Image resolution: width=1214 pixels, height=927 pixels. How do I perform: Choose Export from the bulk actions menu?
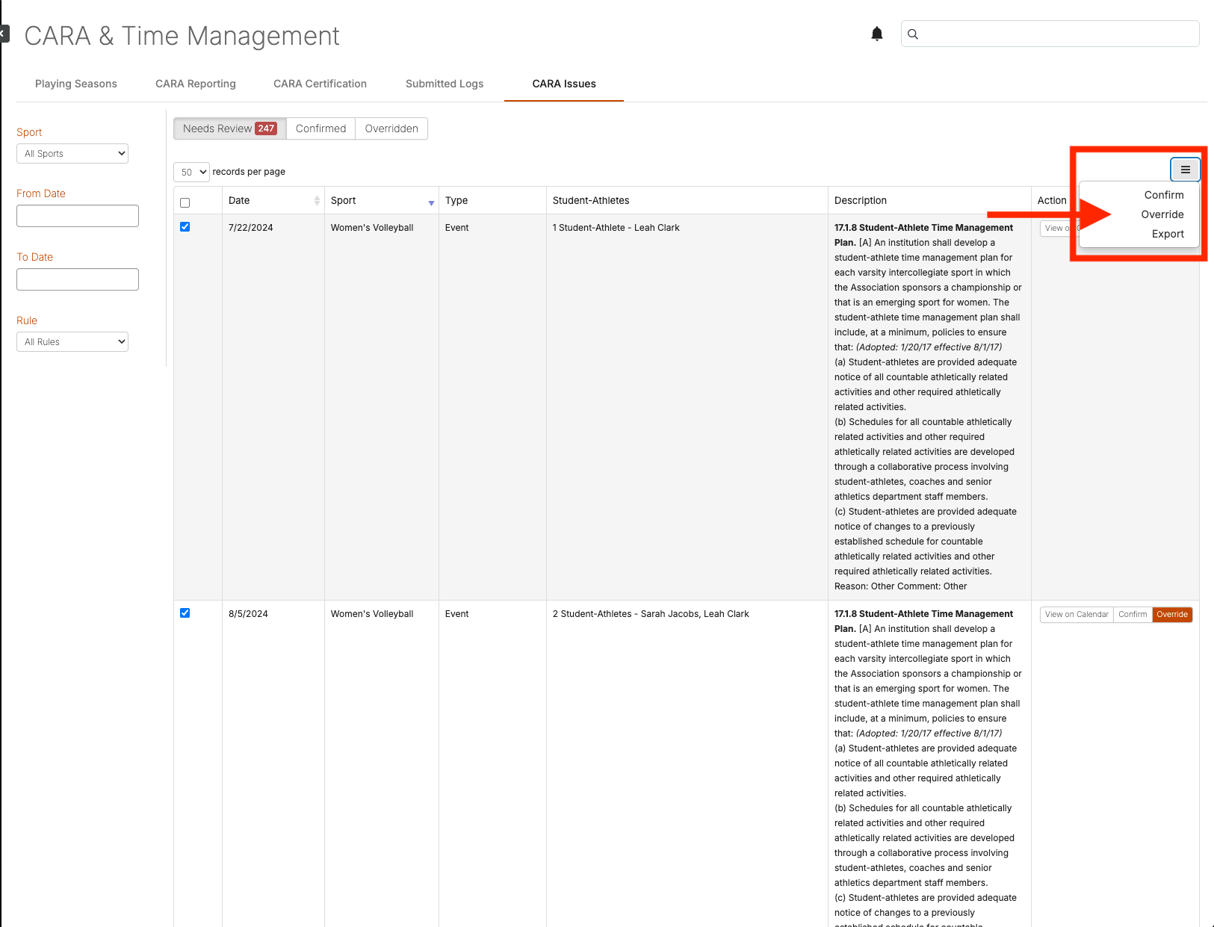point(1168,234)
